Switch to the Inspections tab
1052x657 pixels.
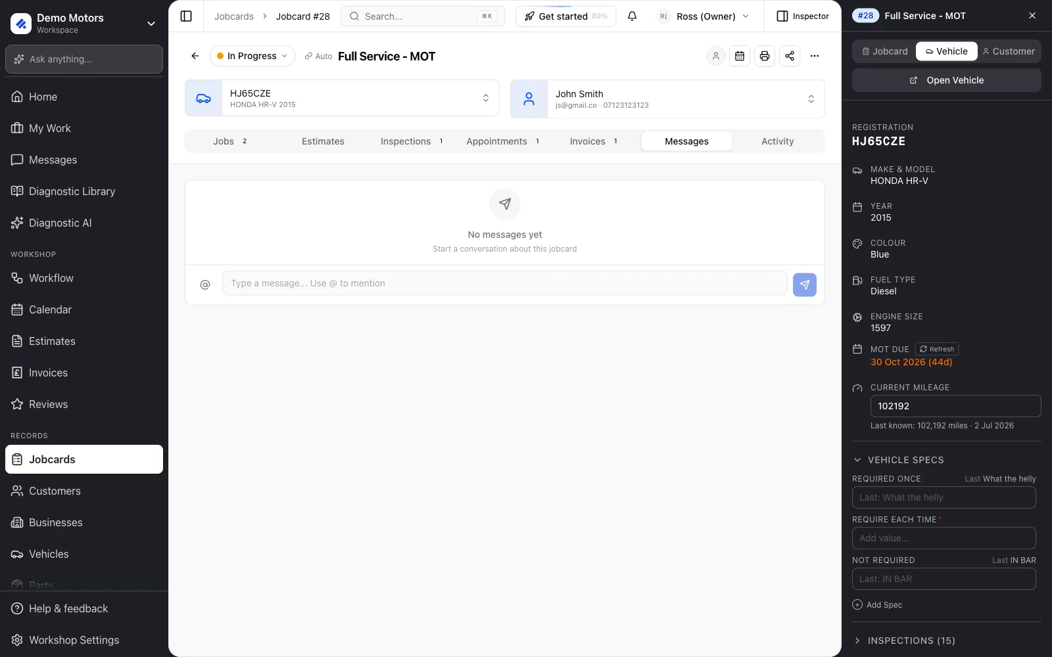[x=412, y=141]
